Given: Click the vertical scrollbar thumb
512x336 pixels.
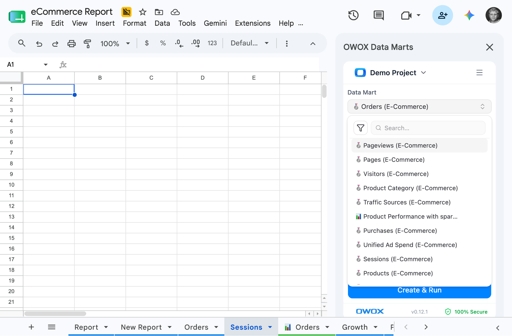Looking at the screenshot, I should 324,91.
